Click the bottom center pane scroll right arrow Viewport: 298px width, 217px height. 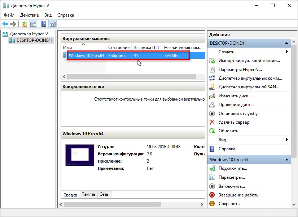pyautogui.click(x=202, y=204)
